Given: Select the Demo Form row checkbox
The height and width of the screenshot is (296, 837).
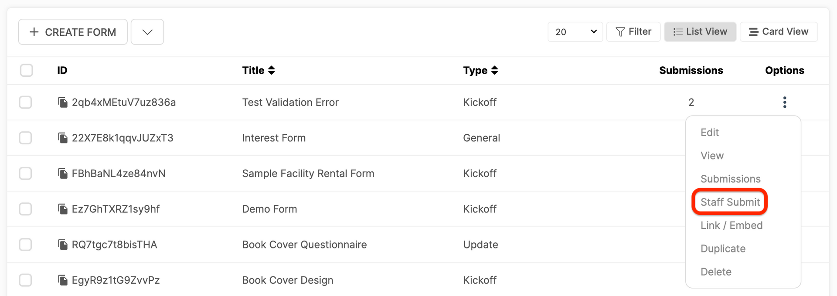Looking at the screenshot, I should point(26,209).
